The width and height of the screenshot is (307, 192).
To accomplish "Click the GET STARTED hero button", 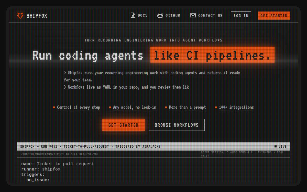I will 124,125.
